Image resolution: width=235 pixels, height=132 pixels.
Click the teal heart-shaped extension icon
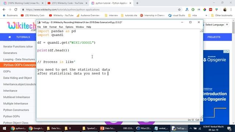click(216, 10)
